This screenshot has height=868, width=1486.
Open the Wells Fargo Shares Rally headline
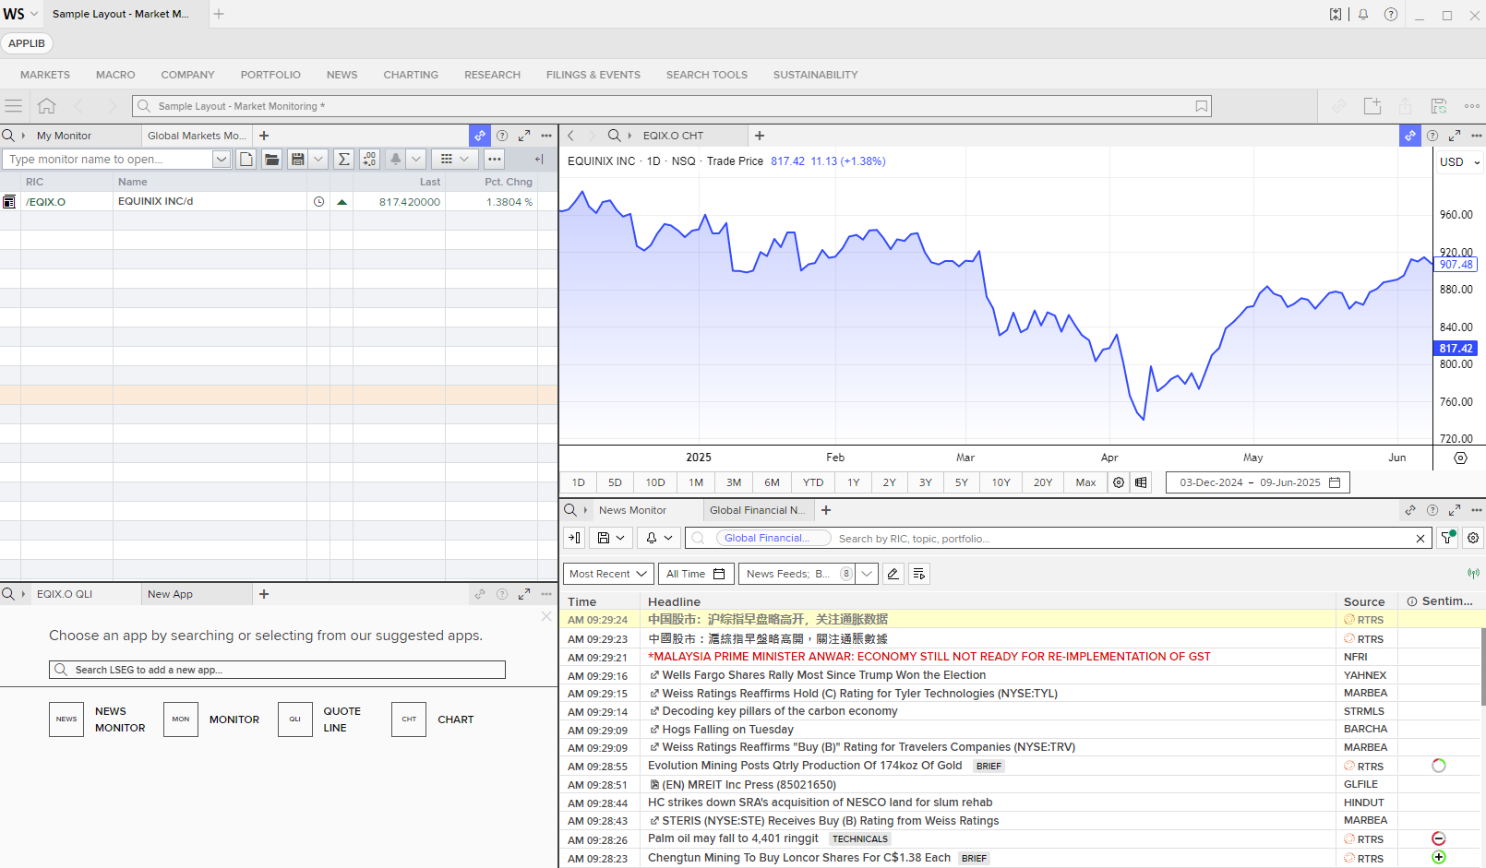[823, 675]
